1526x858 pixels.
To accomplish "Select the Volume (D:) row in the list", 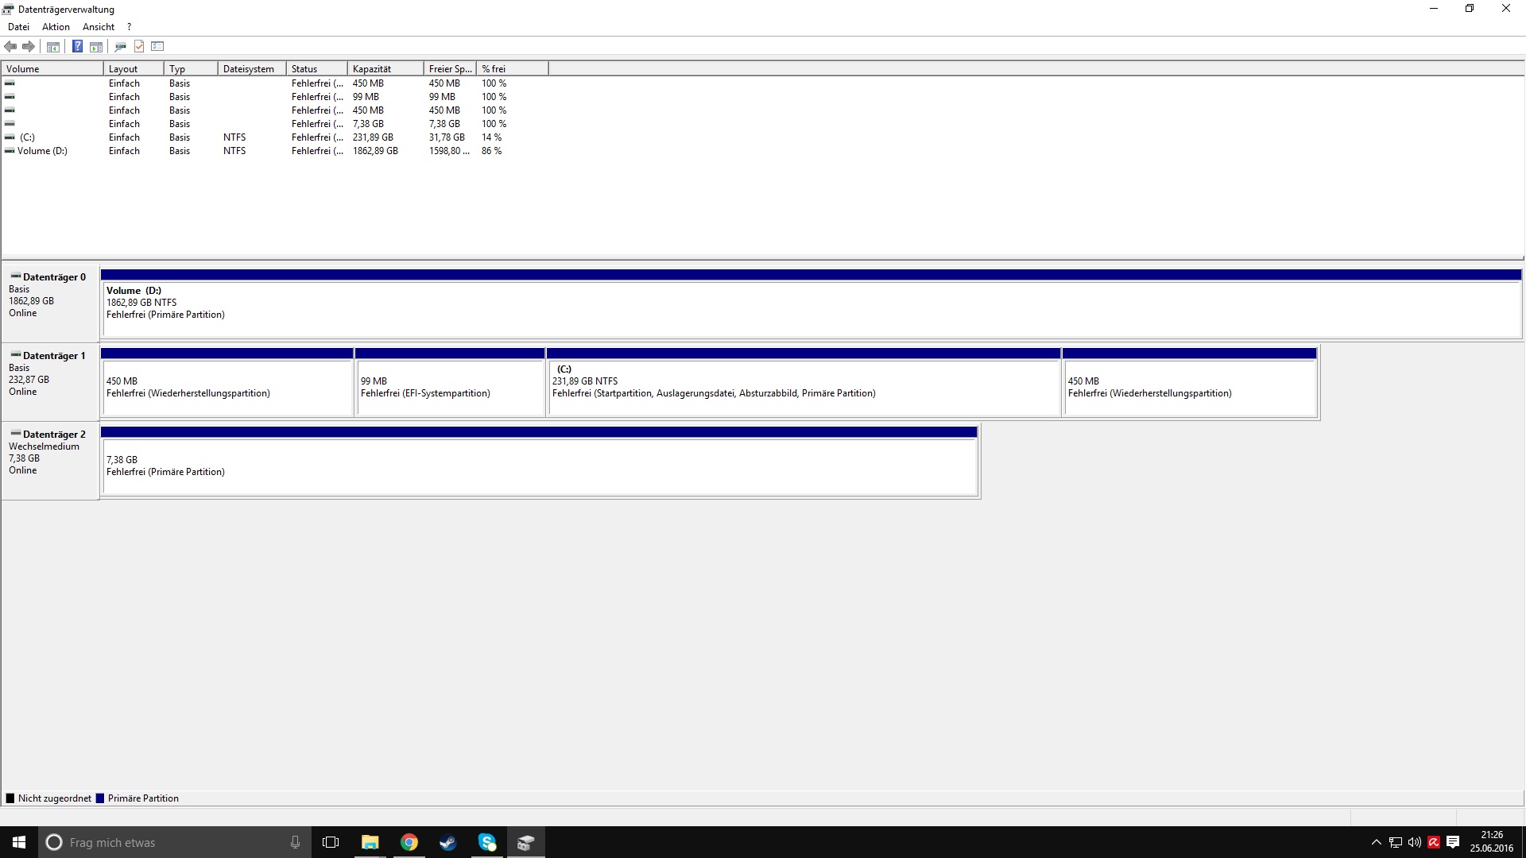I will pyautogui.click(x=42, y=151).
